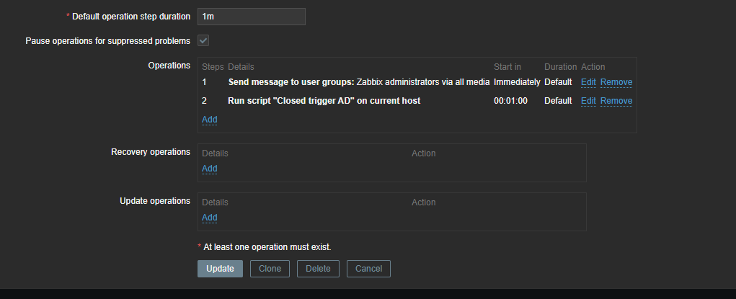Remove the Send message to user groups step
736x299 pixels.
tap(616, 82)
